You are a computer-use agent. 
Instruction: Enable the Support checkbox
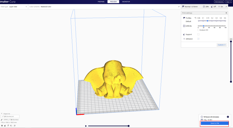click(198, 34)
